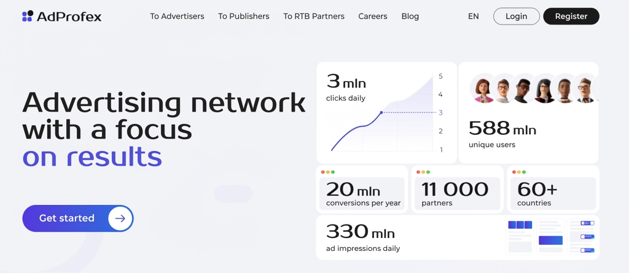This screenshot has width=629, height=273.
Task: Open the EN language selector
Action: (474, 17)
